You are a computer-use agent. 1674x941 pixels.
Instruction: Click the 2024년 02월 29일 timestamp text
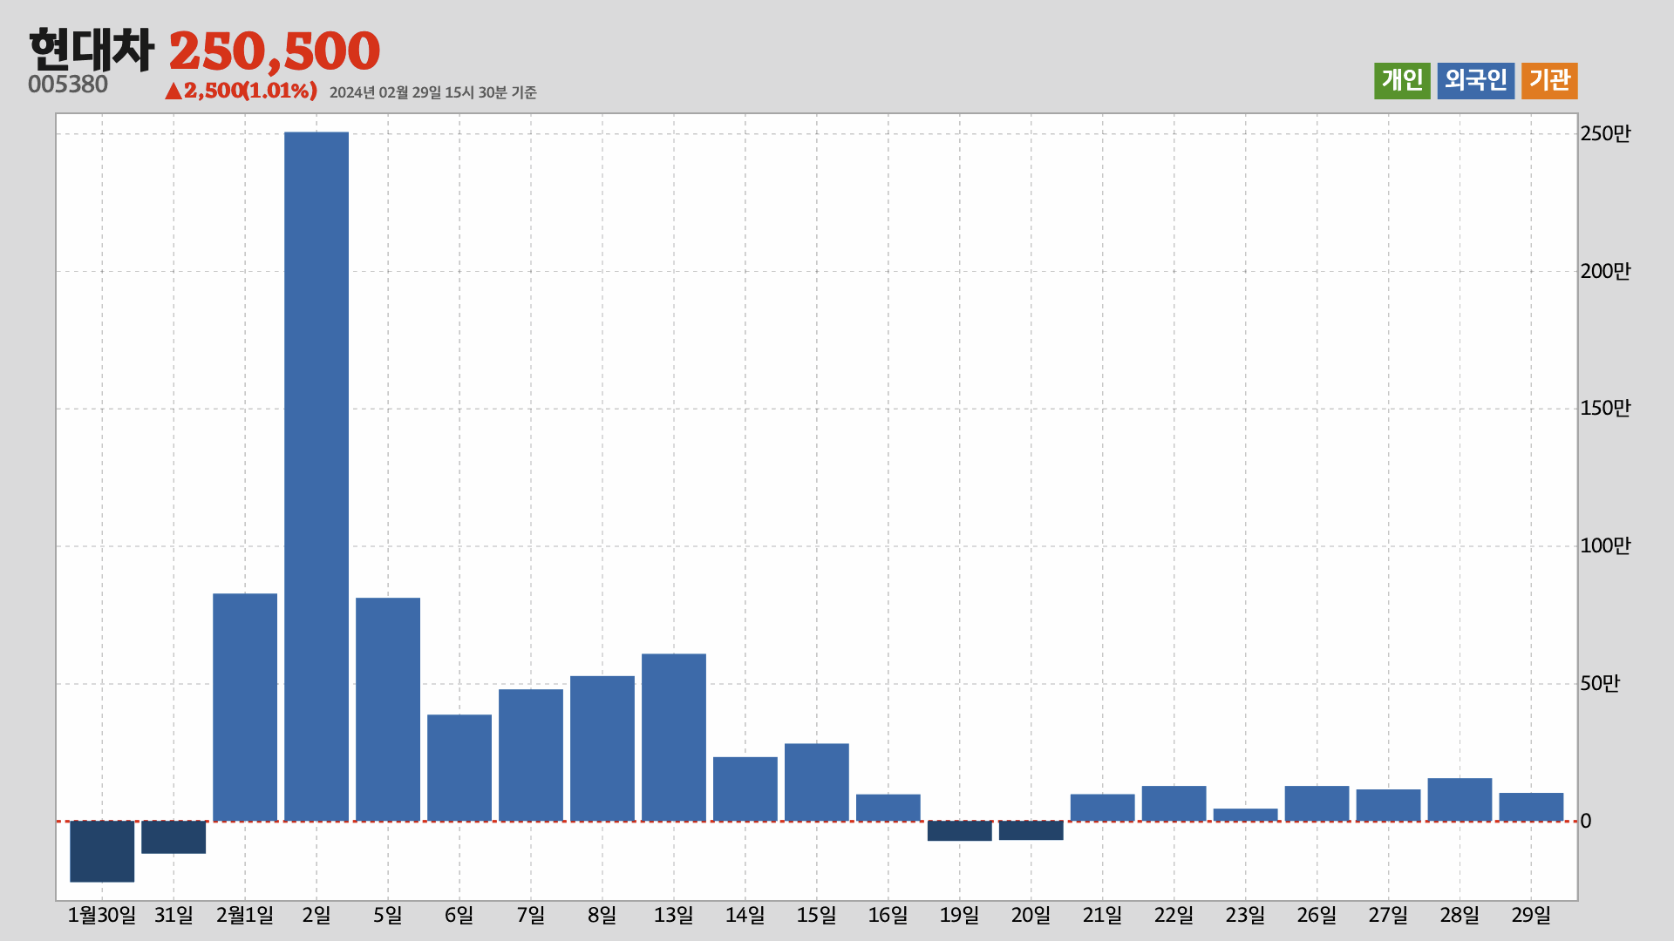(x=433, y=92)
